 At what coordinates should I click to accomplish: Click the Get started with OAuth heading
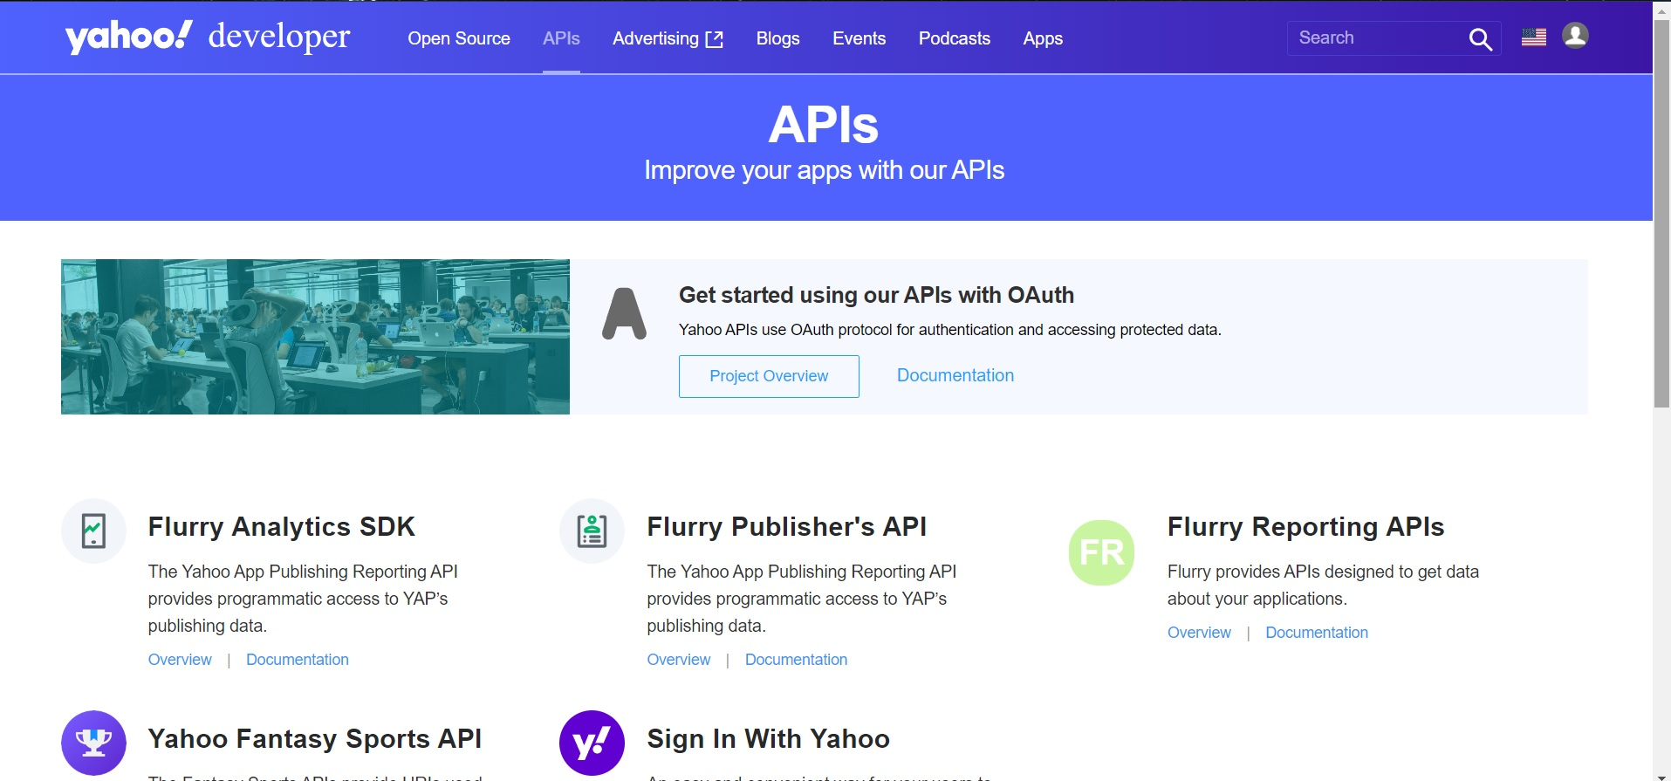click(876, 295)
